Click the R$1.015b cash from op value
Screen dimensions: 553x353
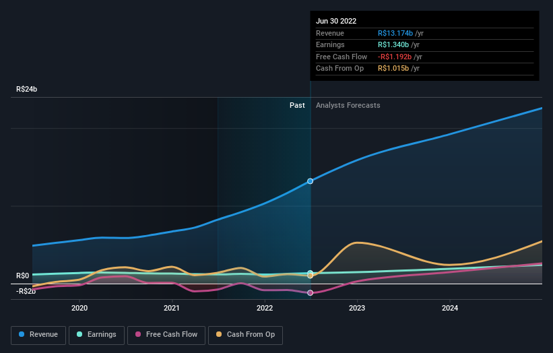tap(393, 69)
